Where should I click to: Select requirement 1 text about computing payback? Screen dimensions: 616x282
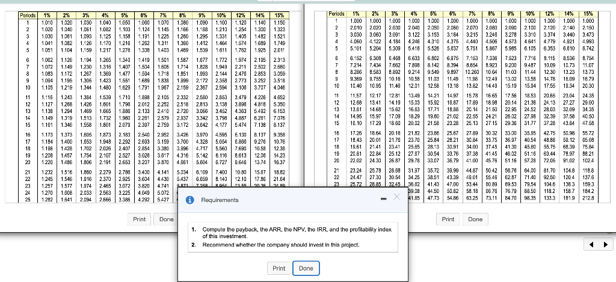coord(297,233)
